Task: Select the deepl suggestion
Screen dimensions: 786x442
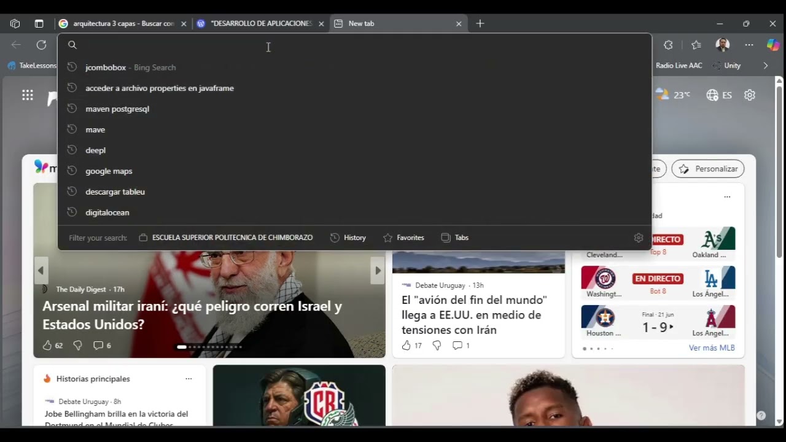Action: 354,150
